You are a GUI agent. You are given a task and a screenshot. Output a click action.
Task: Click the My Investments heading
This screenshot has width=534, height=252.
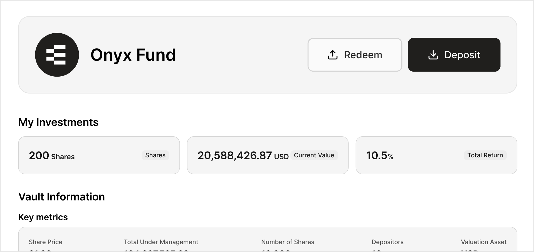coord(58,122)
